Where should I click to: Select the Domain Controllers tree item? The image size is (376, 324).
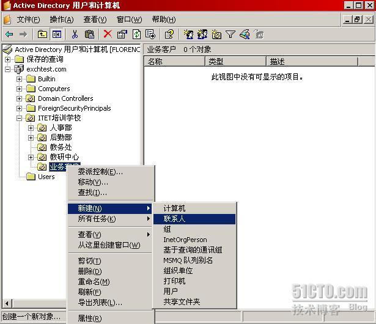[65, 98]
